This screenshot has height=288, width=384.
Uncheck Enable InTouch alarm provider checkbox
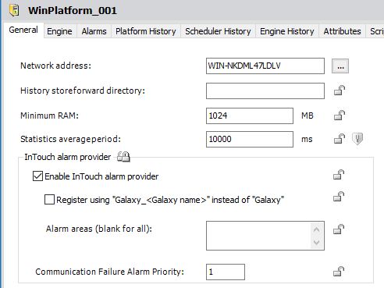pyautogui.click(x=37, y=176)
